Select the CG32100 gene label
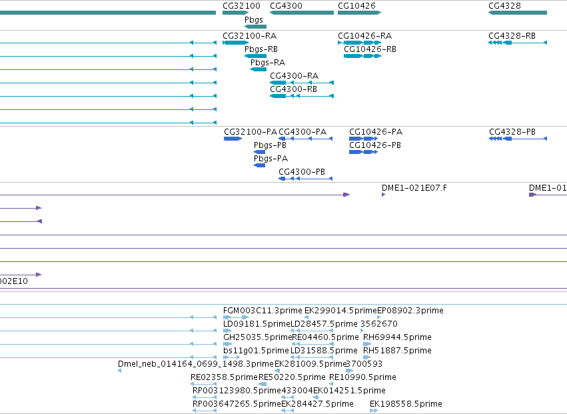 [241, 6]
